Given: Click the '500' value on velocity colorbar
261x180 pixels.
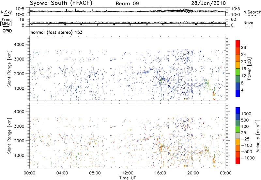Looking at the screenshot, I should point(245,120).
